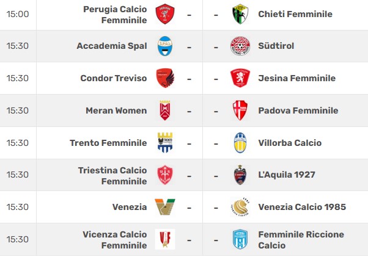Open the Venezia Calcio 1985 gold lion logo
Screen dimensions: 368x257
[240, 207]
